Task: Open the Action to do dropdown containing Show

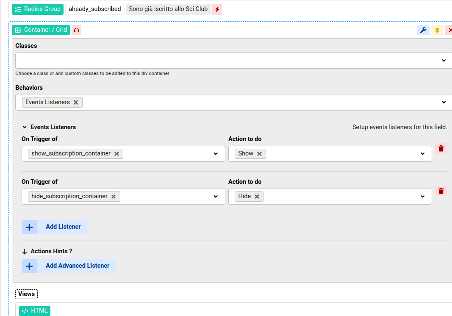Action: (422, 154)
